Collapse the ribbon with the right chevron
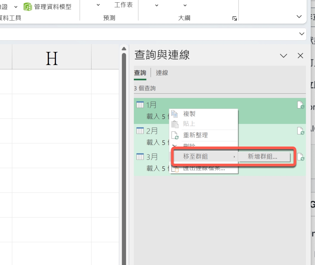The width and height of the screenshot is (315, 265). click(299, 17)
